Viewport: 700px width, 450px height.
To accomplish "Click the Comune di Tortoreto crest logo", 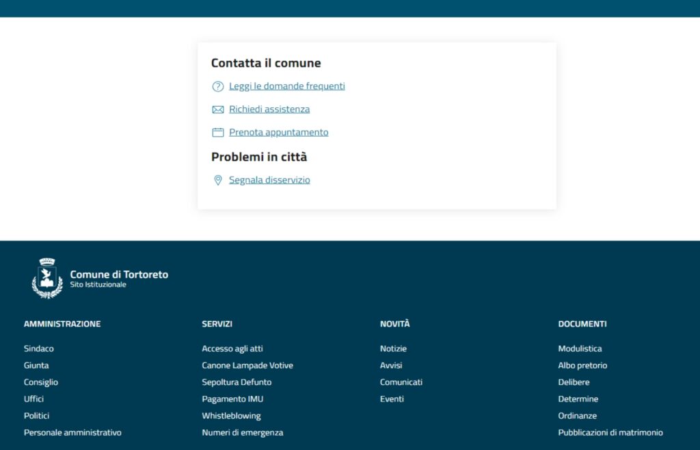I will pyautogui.click(x=47, y=278).
